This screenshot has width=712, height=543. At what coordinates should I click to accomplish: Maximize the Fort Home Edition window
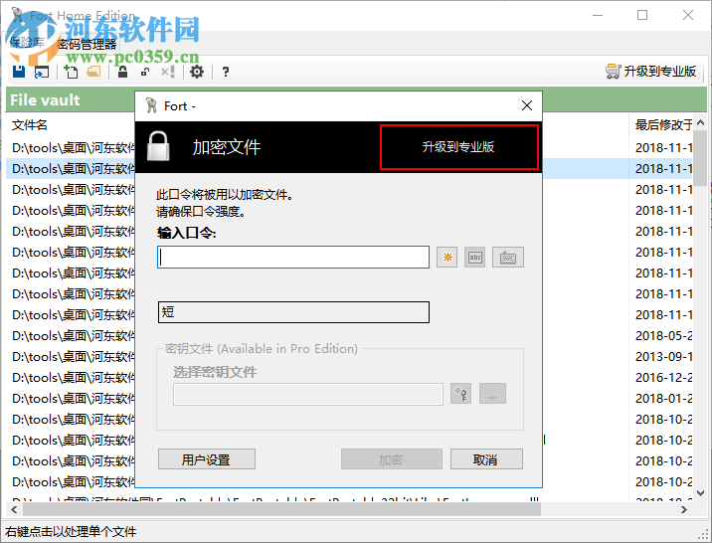[x=642, y=16]
